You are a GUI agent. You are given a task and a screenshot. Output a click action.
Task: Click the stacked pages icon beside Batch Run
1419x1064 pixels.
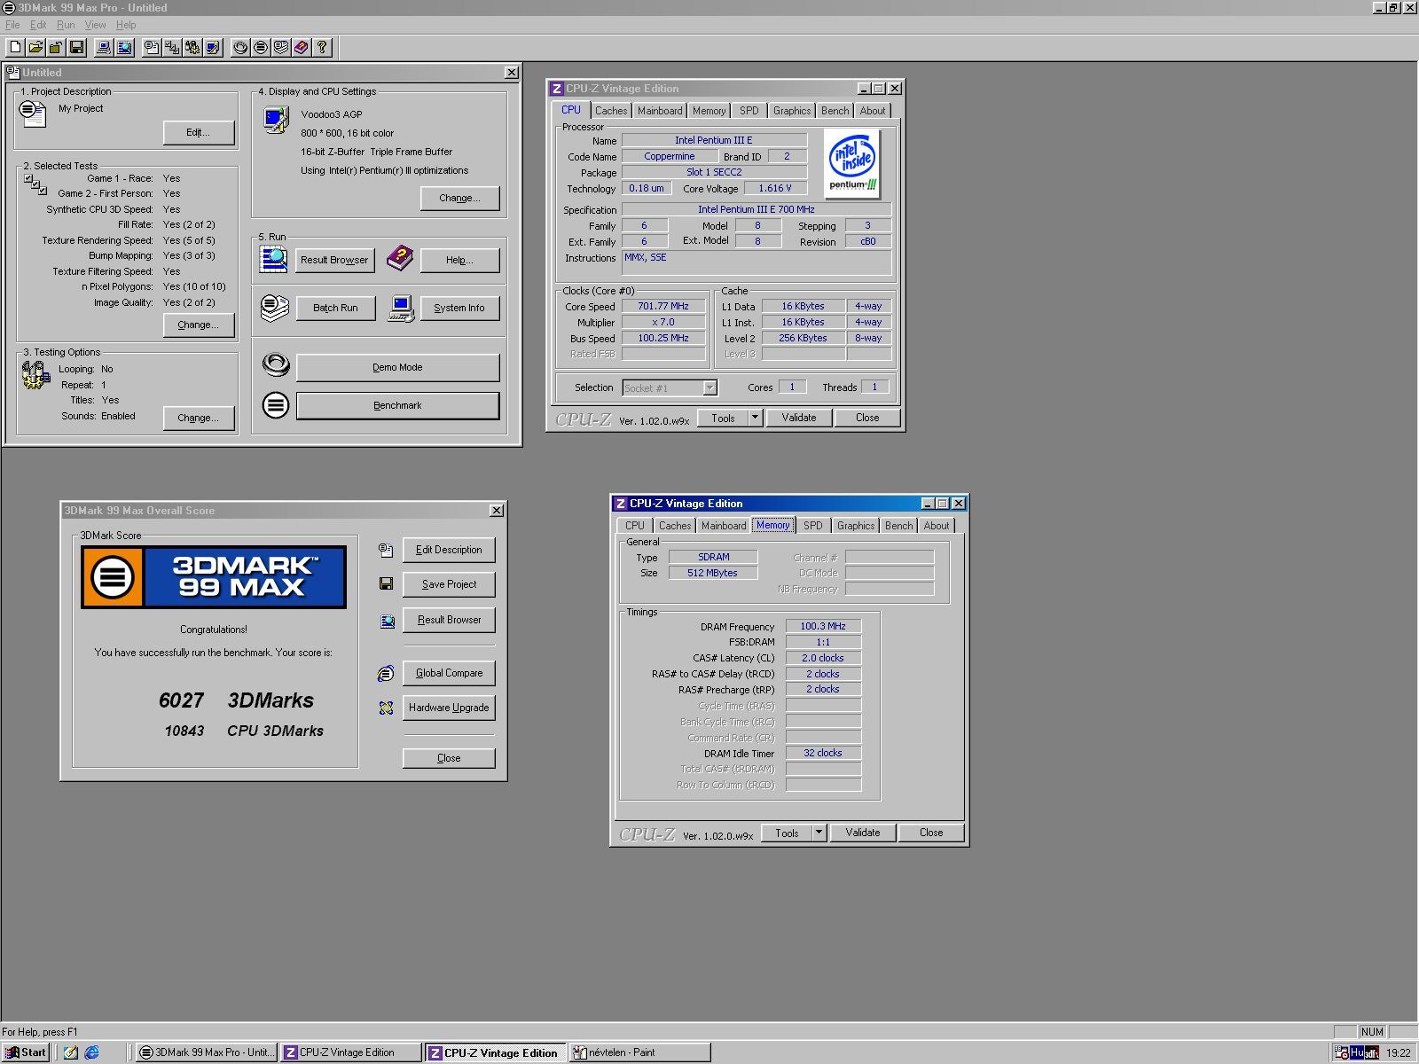click(x=275, y=308)
